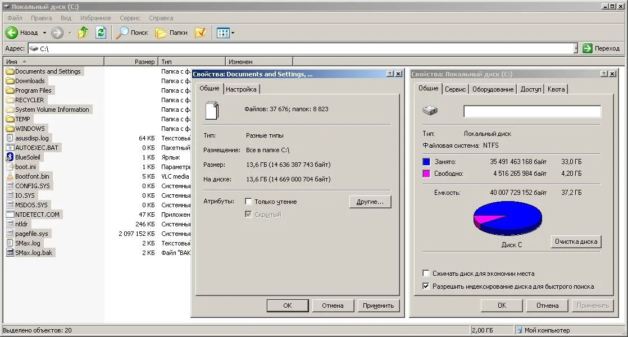The width and height of the screenshot is (628, 337).
Task: Open the Forward button history dropdown arrow
Action: point(70,33)
